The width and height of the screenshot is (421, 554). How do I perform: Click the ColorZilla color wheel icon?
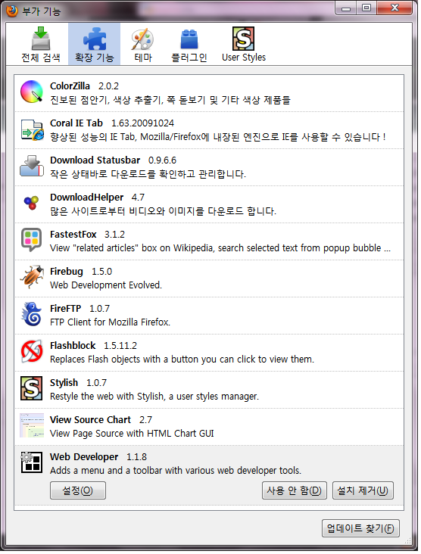[x=32, y=92]
